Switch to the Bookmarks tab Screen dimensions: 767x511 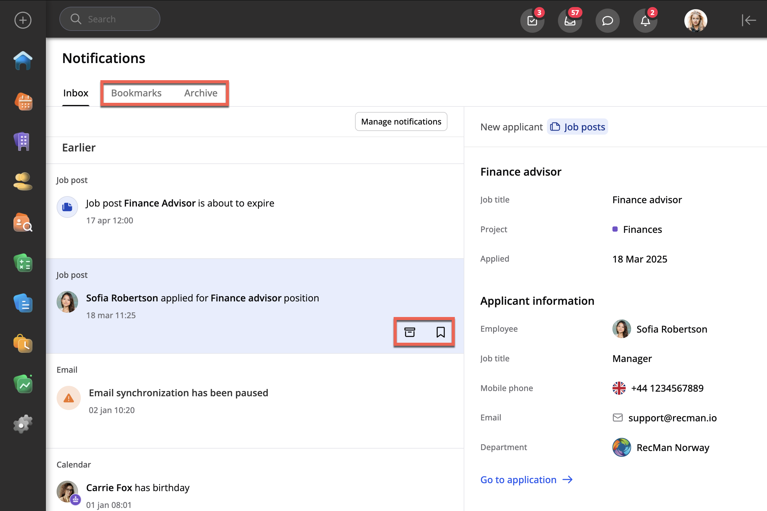pos(136,93)
